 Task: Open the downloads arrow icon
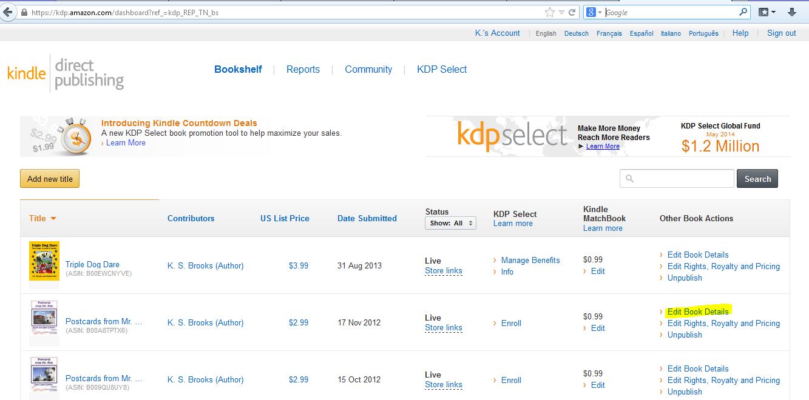792,12
